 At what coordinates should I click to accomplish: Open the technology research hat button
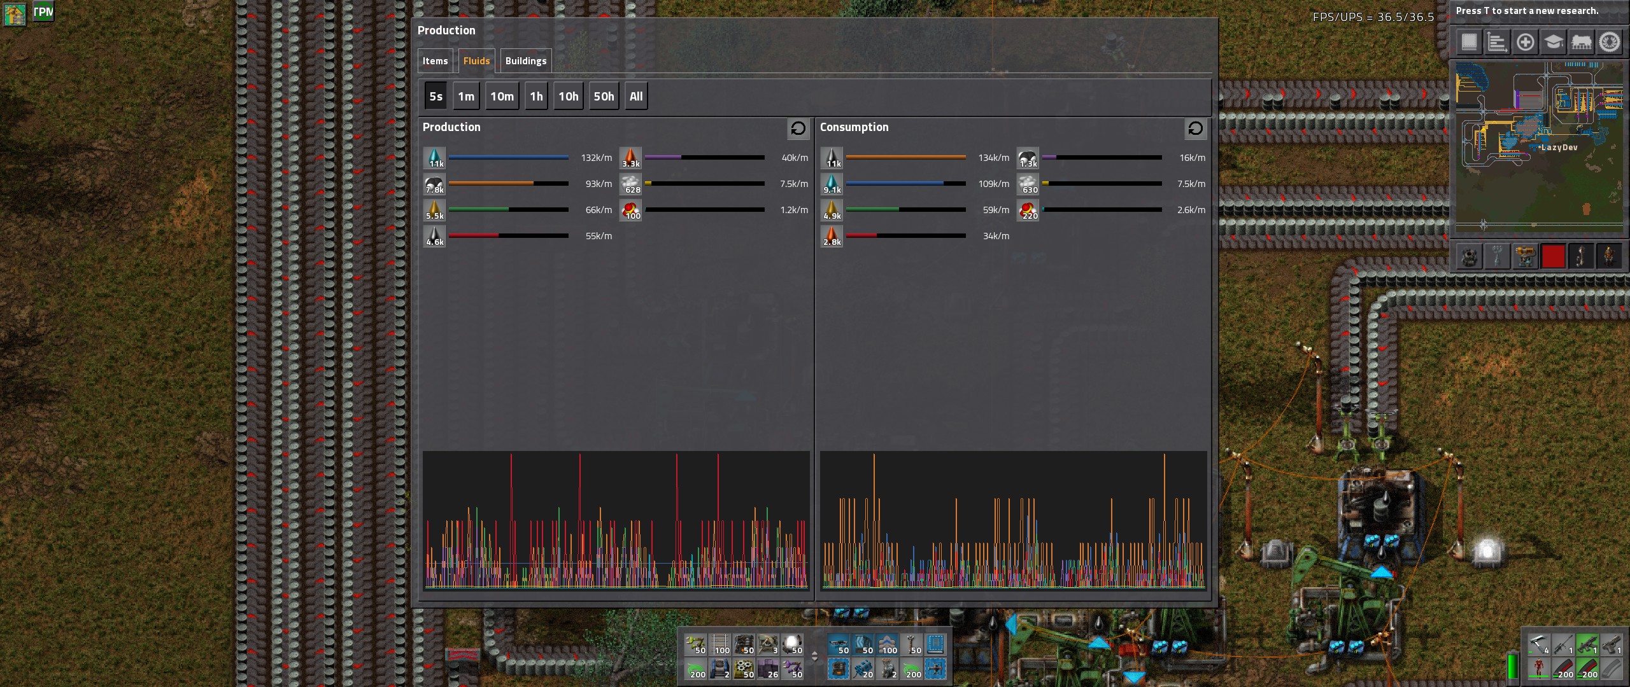point(1554,43)
